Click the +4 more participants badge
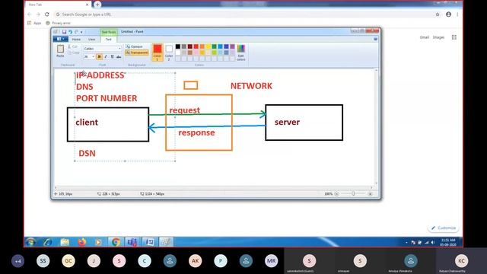The image size is (487, 274). tap(18, 261)
